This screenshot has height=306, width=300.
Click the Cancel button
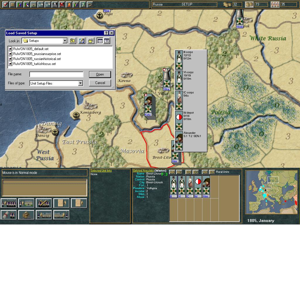[x=100, y=83]
